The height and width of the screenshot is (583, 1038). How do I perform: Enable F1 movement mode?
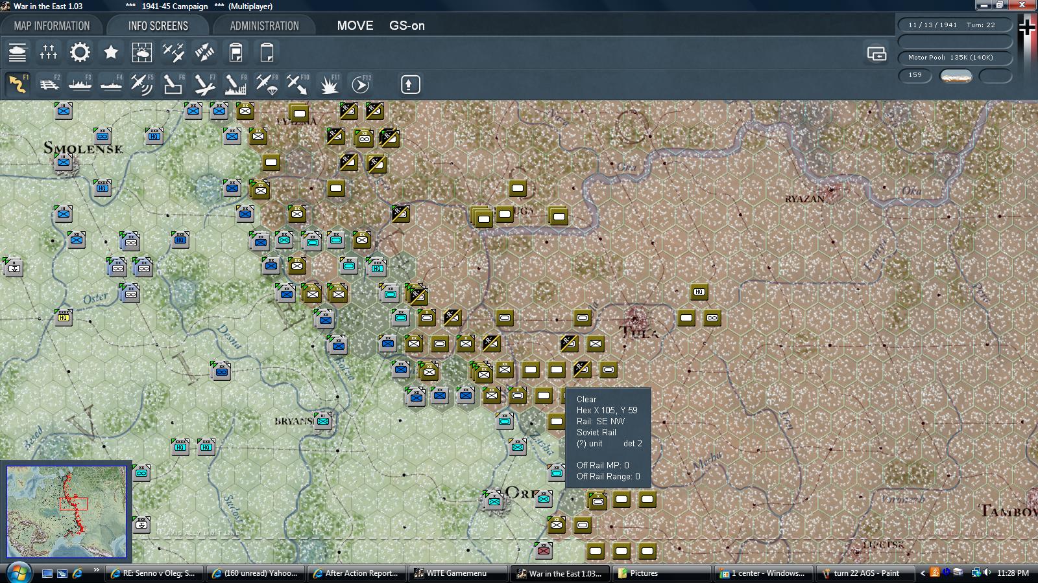(18, 84)
